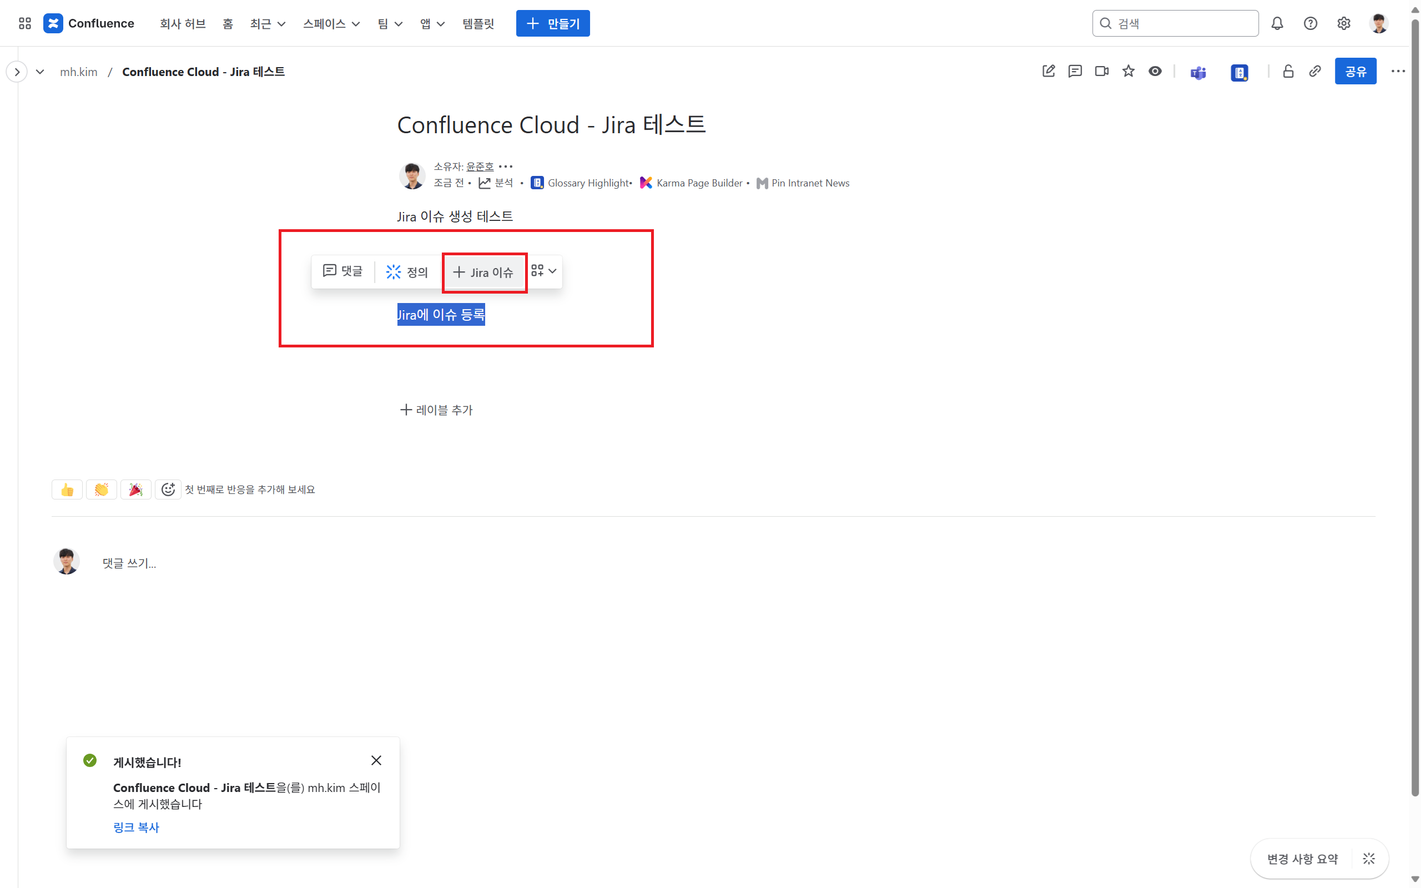Screen dimensions: 1421x888
Task: Focus the 검색 search field
Action: click(x=1175, y=23)
